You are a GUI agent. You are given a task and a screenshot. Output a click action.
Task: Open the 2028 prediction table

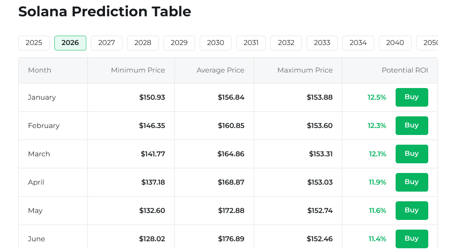tap(143, 43)
